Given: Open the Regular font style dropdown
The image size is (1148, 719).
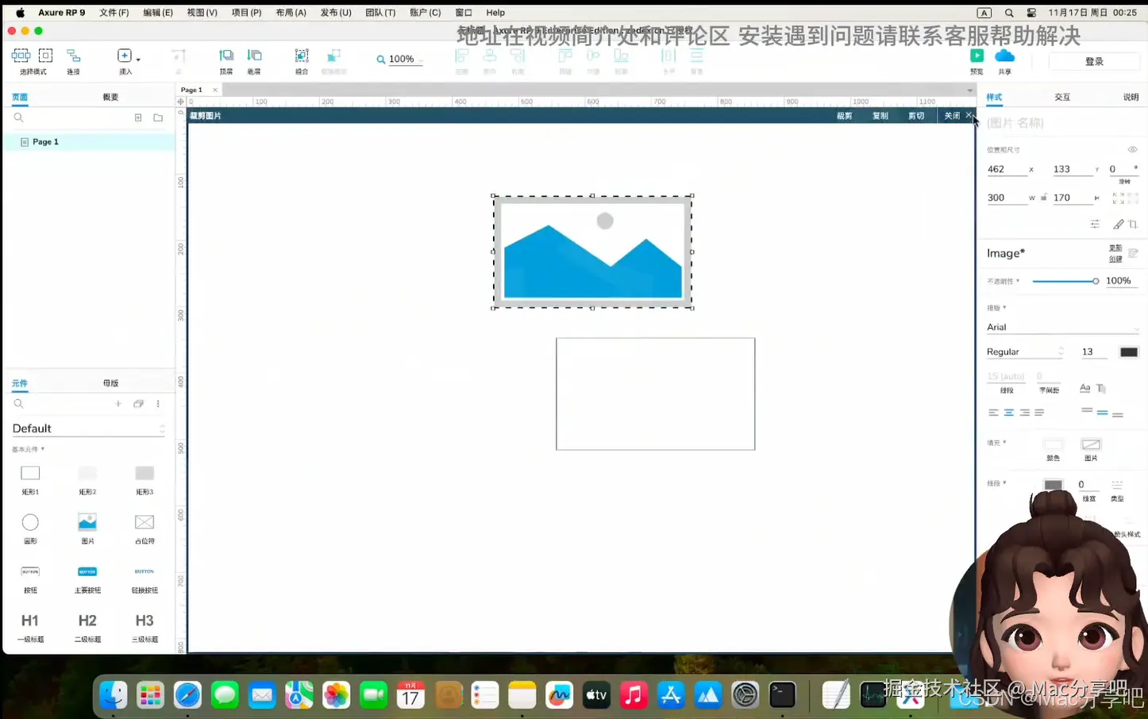Looking at the screenshot, I should coord(1025,352).
